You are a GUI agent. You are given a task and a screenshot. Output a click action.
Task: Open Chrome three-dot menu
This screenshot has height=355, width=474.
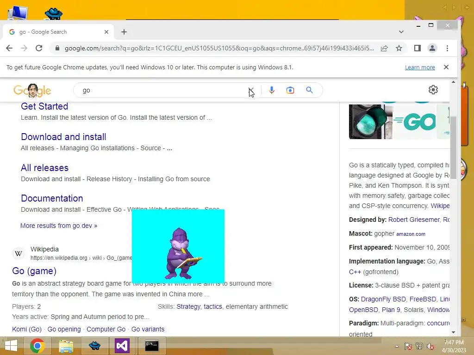(x=448, y=48)
